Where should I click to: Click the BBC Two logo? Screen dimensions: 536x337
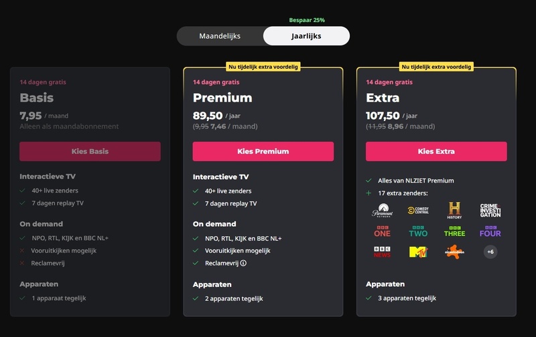coord(418,231)
